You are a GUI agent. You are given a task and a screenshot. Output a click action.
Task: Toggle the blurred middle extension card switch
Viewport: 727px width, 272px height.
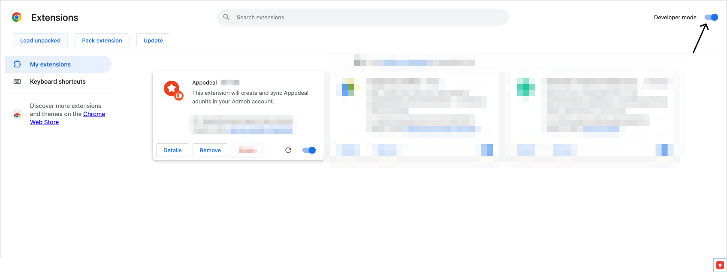486,150
